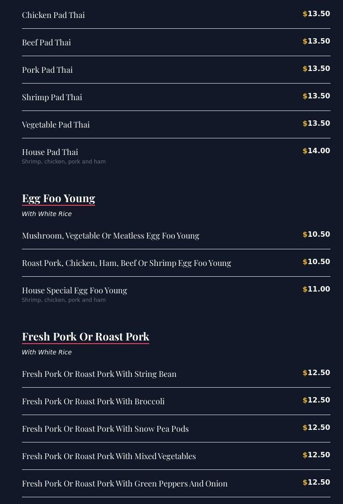
Task: Go to the Egg Foo Young section heading
Action: pos(59,198)
